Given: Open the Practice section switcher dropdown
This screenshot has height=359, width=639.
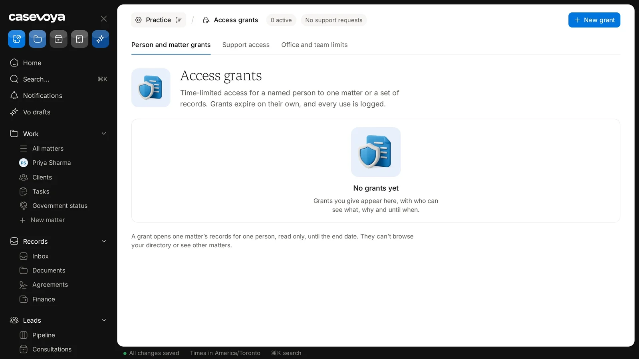Looking at the screenshot, I should pos(159,20).
